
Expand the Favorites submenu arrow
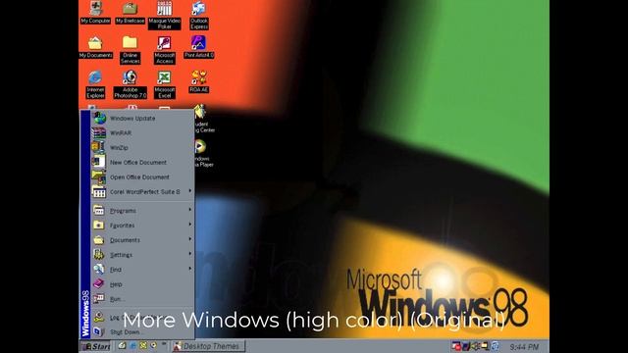pyautogui.click(x=189, y=225)
